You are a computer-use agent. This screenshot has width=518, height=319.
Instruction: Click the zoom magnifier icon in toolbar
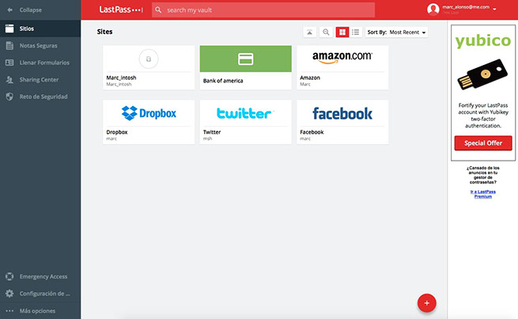pyautogui.click(x=325, y=32)
